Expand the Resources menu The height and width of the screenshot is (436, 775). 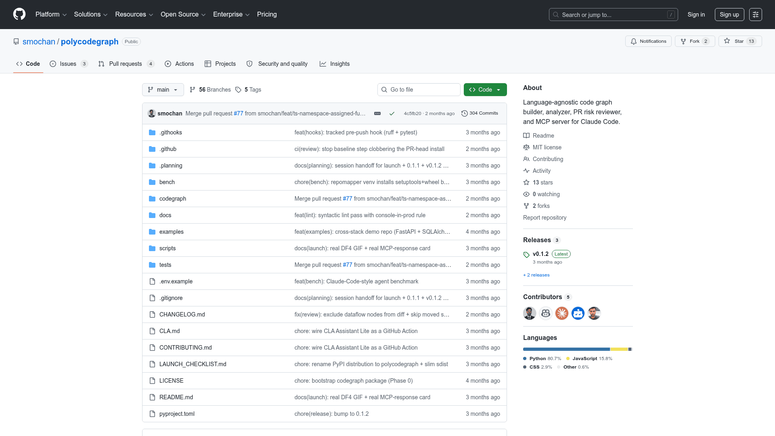[x=134, y=15]
